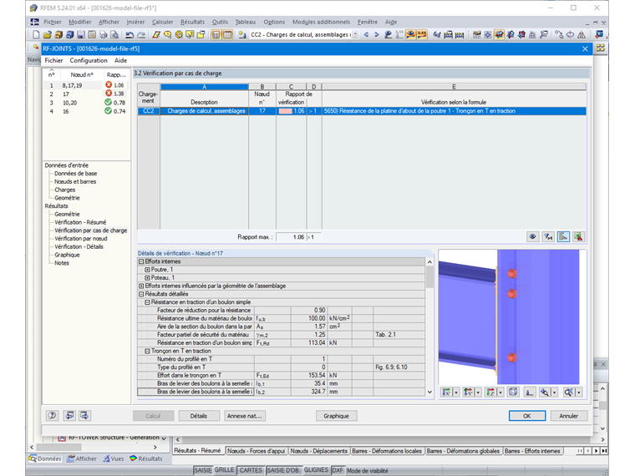
Task: Collapse the Résultats détaillés section
Action: click(141, 294)
